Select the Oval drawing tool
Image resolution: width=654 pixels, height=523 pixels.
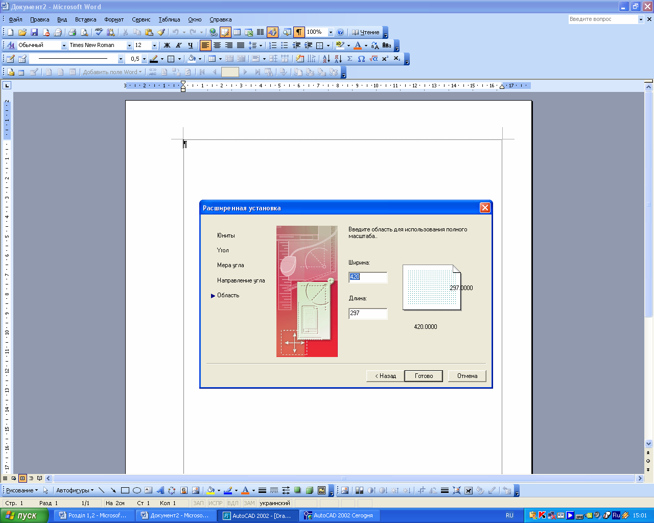pyautogui.click(x=136, y=490)
